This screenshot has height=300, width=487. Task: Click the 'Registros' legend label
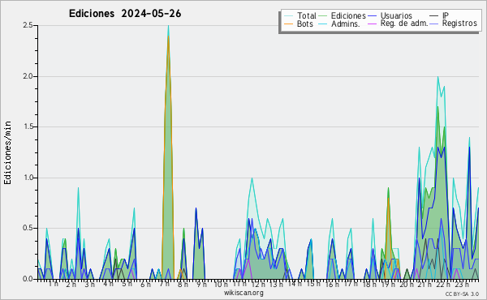point(459,24)
